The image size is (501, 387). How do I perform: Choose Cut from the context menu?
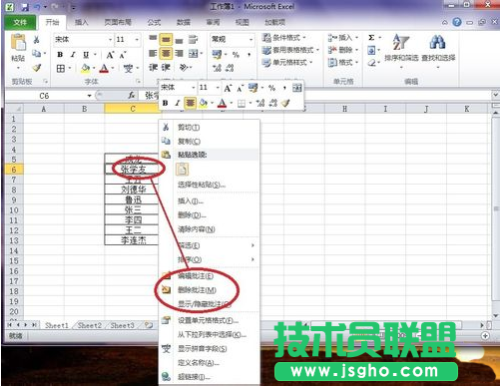point(209,128)
